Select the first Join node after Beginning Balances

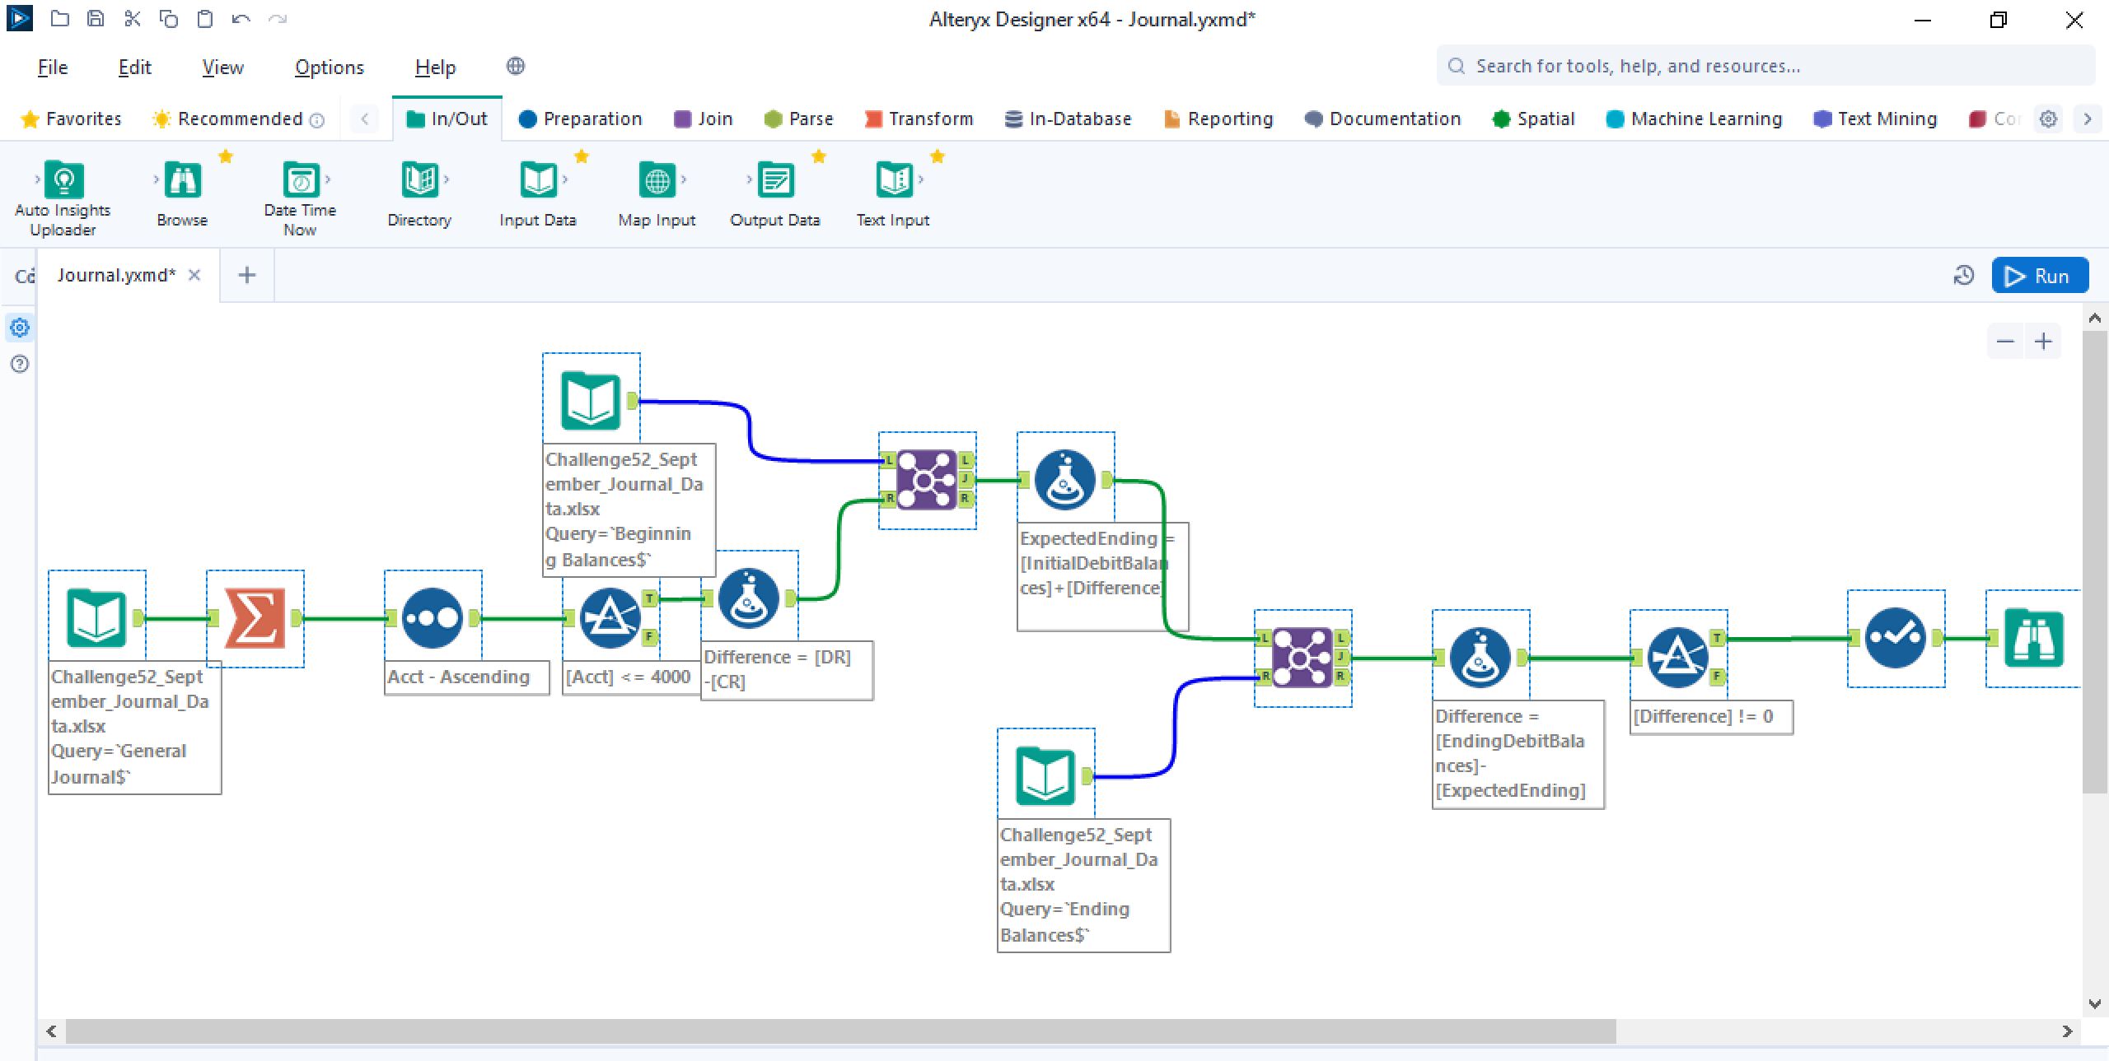click(927, 480)
